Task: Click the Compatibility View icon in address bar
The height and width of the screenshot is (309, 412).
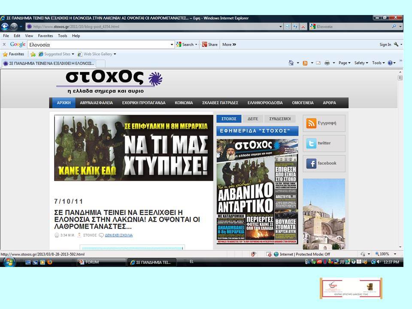Action: pos(288,27)
